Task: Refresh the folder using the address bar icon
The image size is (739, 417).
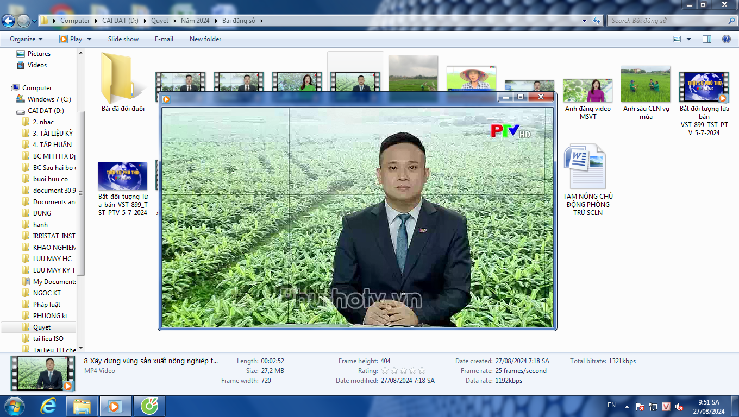Action: tap(597, 21)
